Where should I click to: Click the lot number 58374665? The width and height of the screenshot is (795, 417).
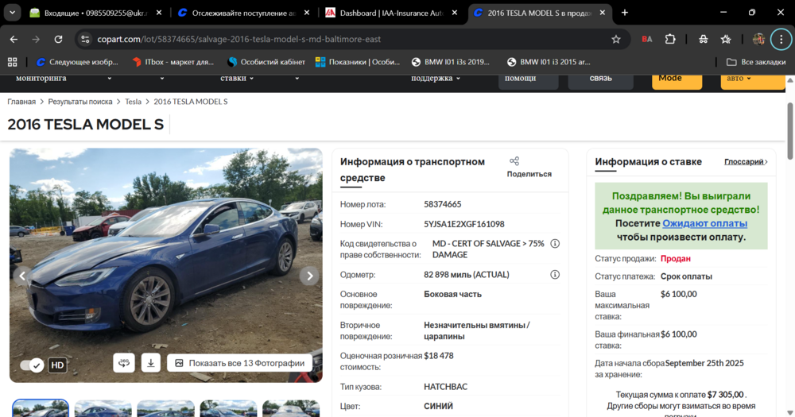click(x=443, y=204)
